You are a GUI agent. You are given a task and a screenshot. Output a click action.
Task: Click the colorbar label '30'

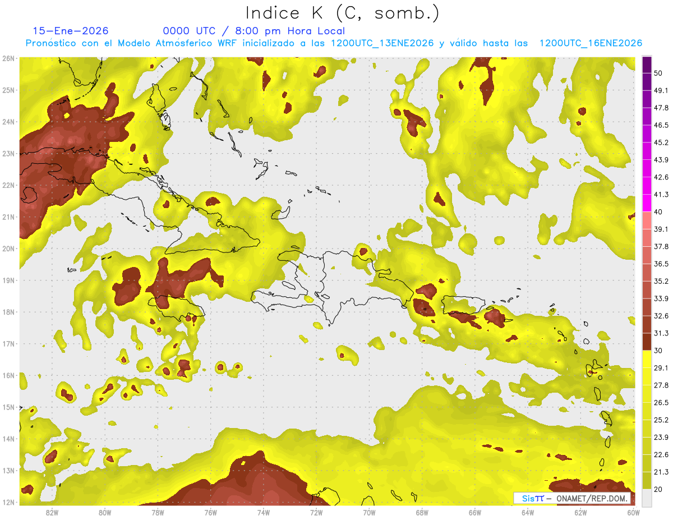(658, 351)
